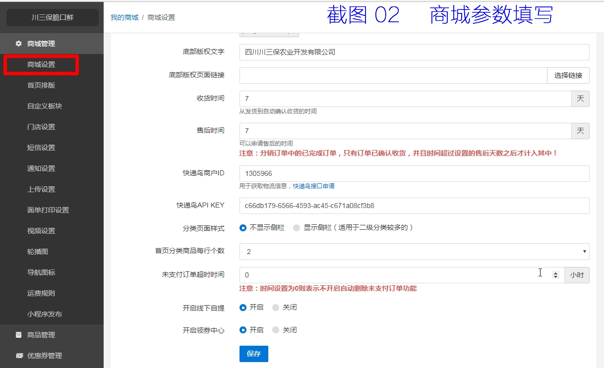Click the 快递鸟商户ID input field
The image size is (604, 368).
coord(414,173)
